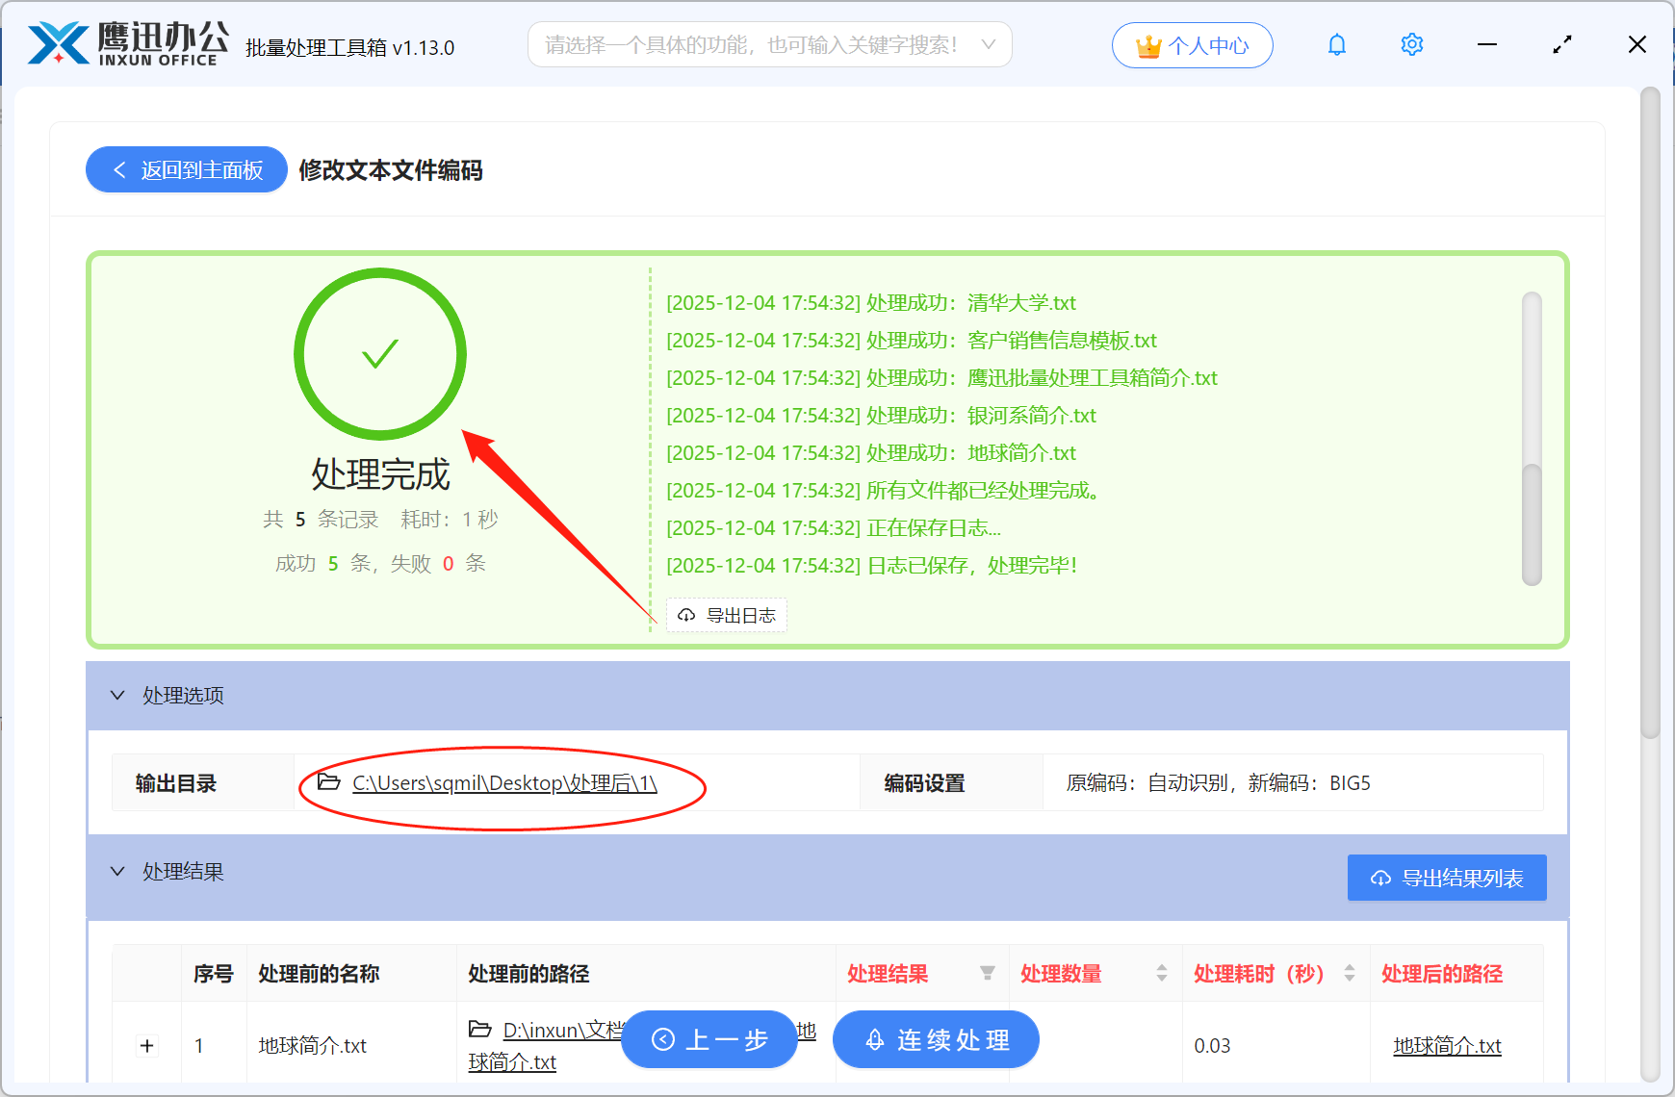Click the 导出结果列表 button
The width and height of the screenshot is (1675, 1097).
(x=1446, y=878)
